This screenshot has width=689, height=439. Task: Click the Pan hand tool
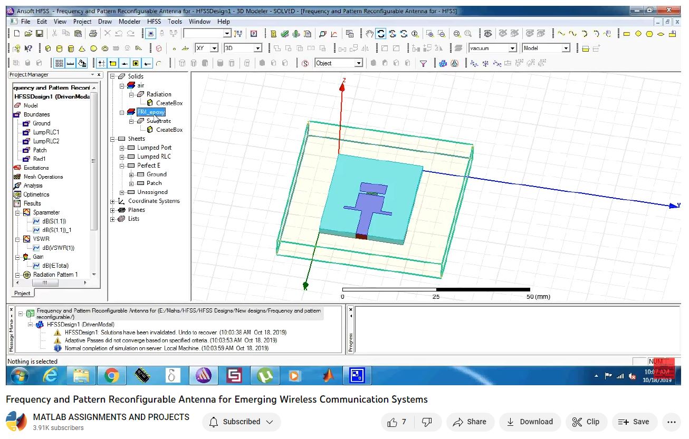pyautogui.click(x=370, y=34)
